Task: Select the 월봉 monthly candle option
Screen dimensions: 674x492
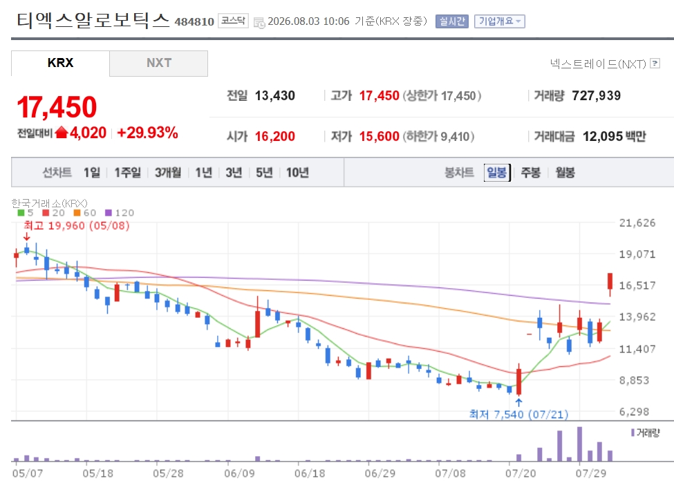Action: pos(565,172)
